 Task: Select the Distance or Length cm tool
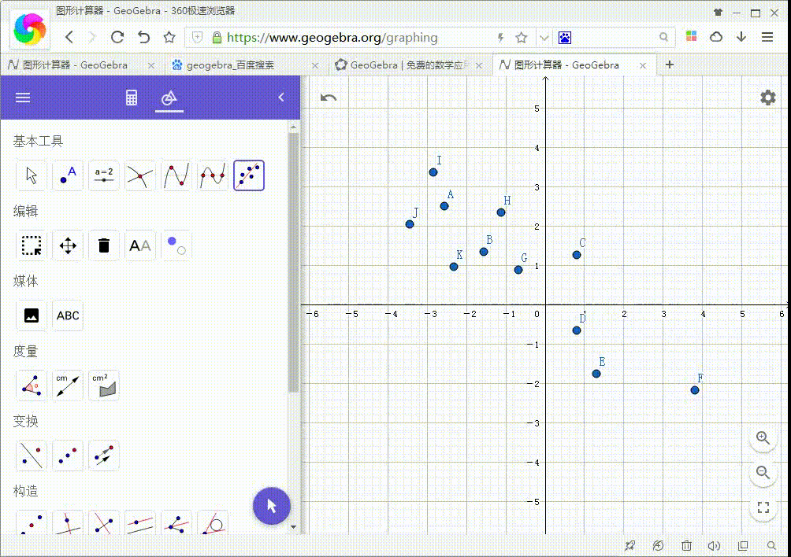(x=68, y=385)
